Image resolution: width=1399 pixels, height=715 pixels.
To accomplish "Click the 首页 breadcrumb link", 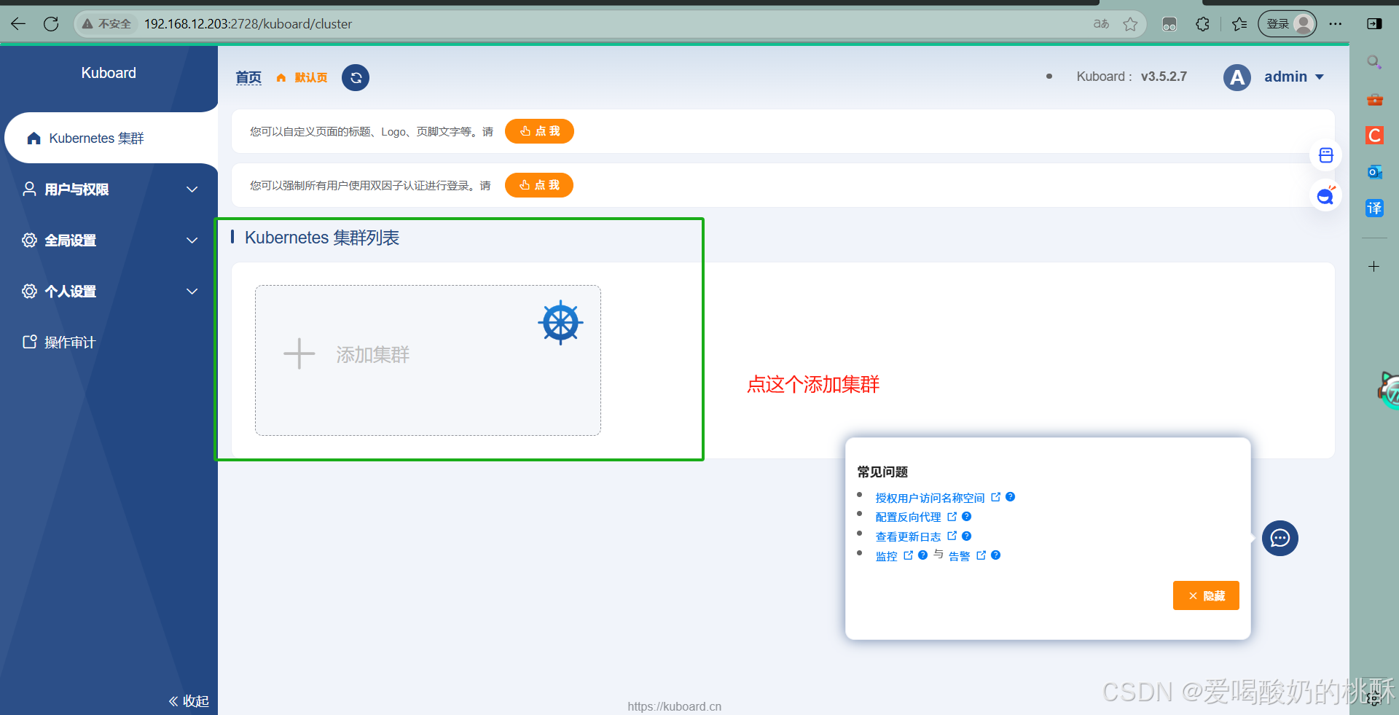I will pos(248,77).
